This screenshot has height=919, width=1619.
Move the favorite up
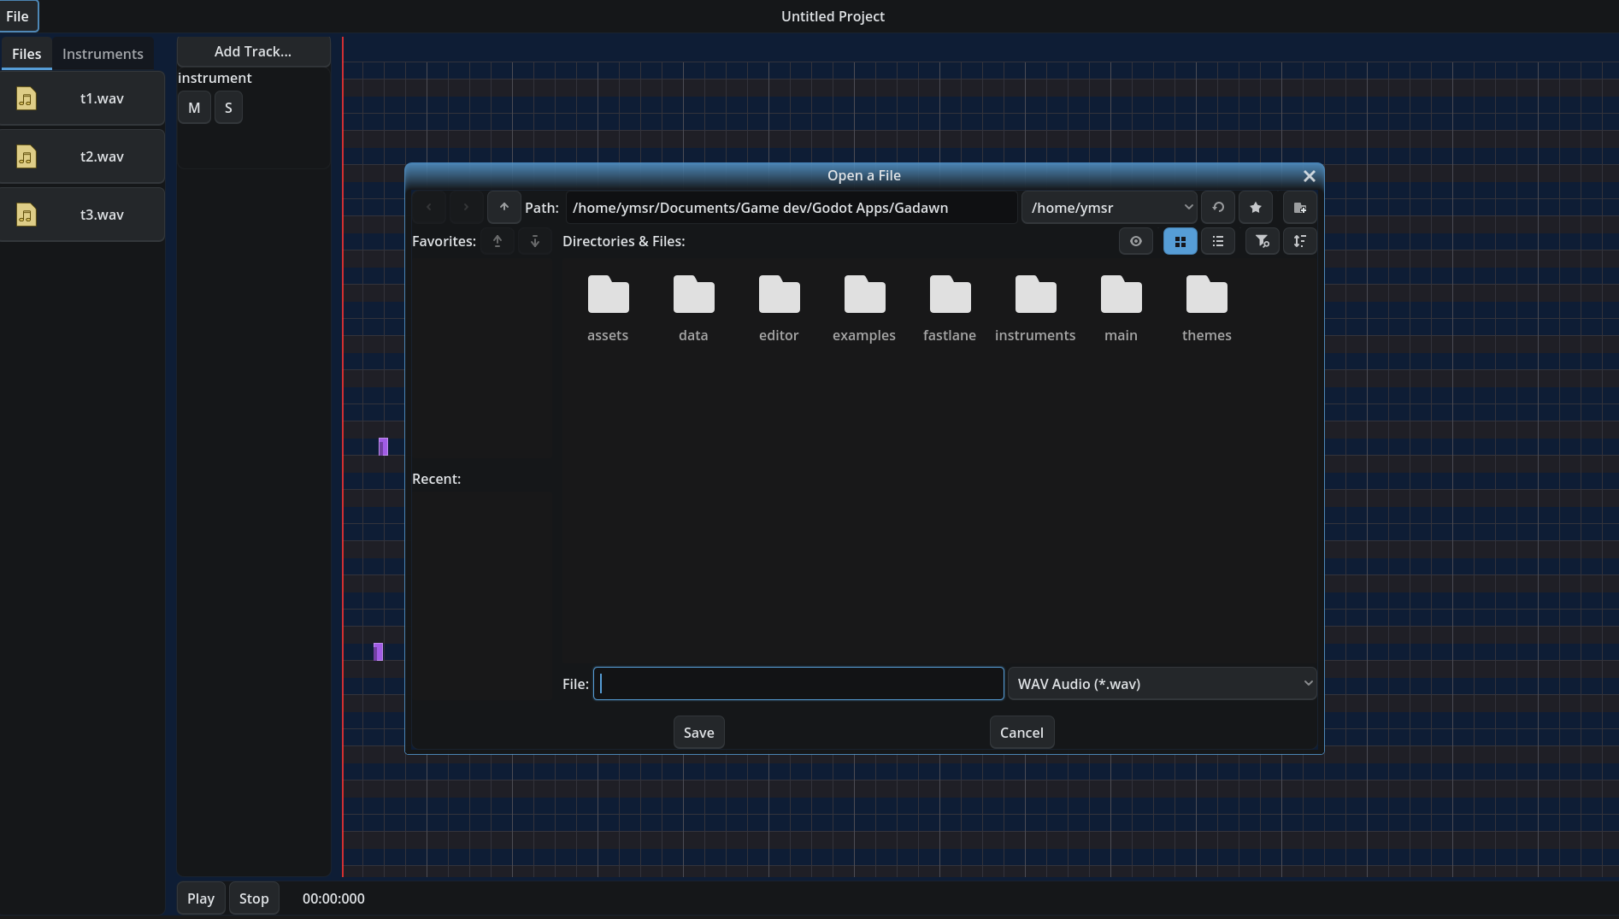(497, 241)
